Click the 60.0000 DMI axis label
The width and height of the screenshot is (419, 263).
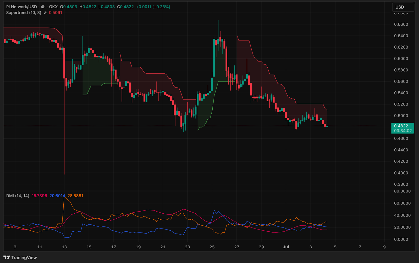pos(402,203)
